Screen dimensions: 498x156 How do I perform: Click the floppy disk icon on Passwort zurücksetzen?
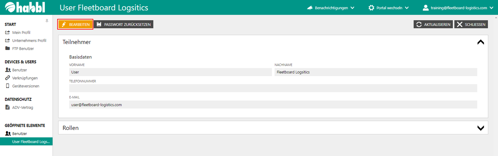coord(99,25)
